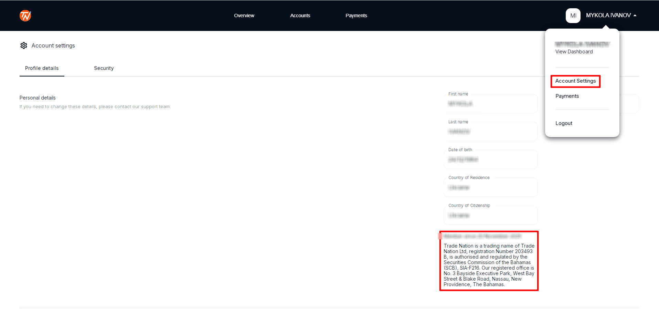Open Overview in top navigation
The height and width of the screenshot is (323, 659).
tap(244, 15)
